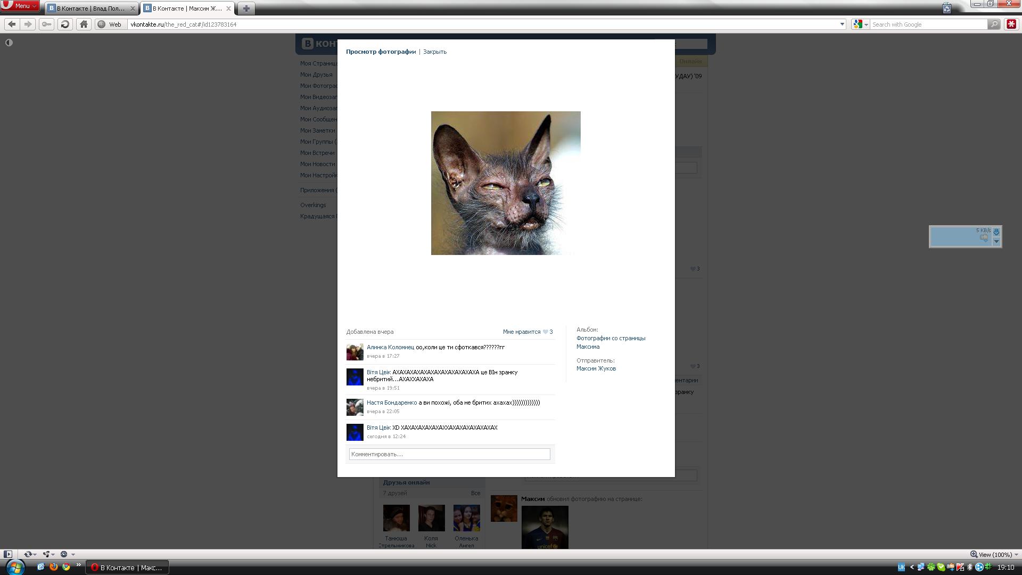Image resolution: width=1022 pixels, height=575 pixels.
Task: Go to Home via house icon
Action: click(x=84, y=24)
